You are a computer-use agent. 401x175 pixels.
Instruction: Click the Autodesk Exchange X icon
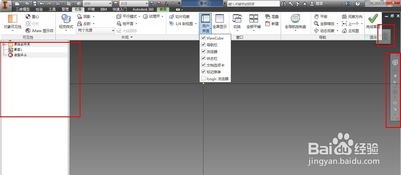347,4
